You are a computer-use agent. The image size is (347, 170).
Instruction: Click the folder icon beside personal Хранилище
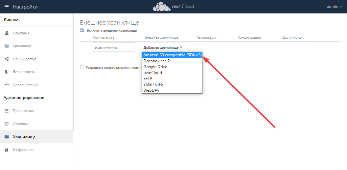tap(7, 46)
